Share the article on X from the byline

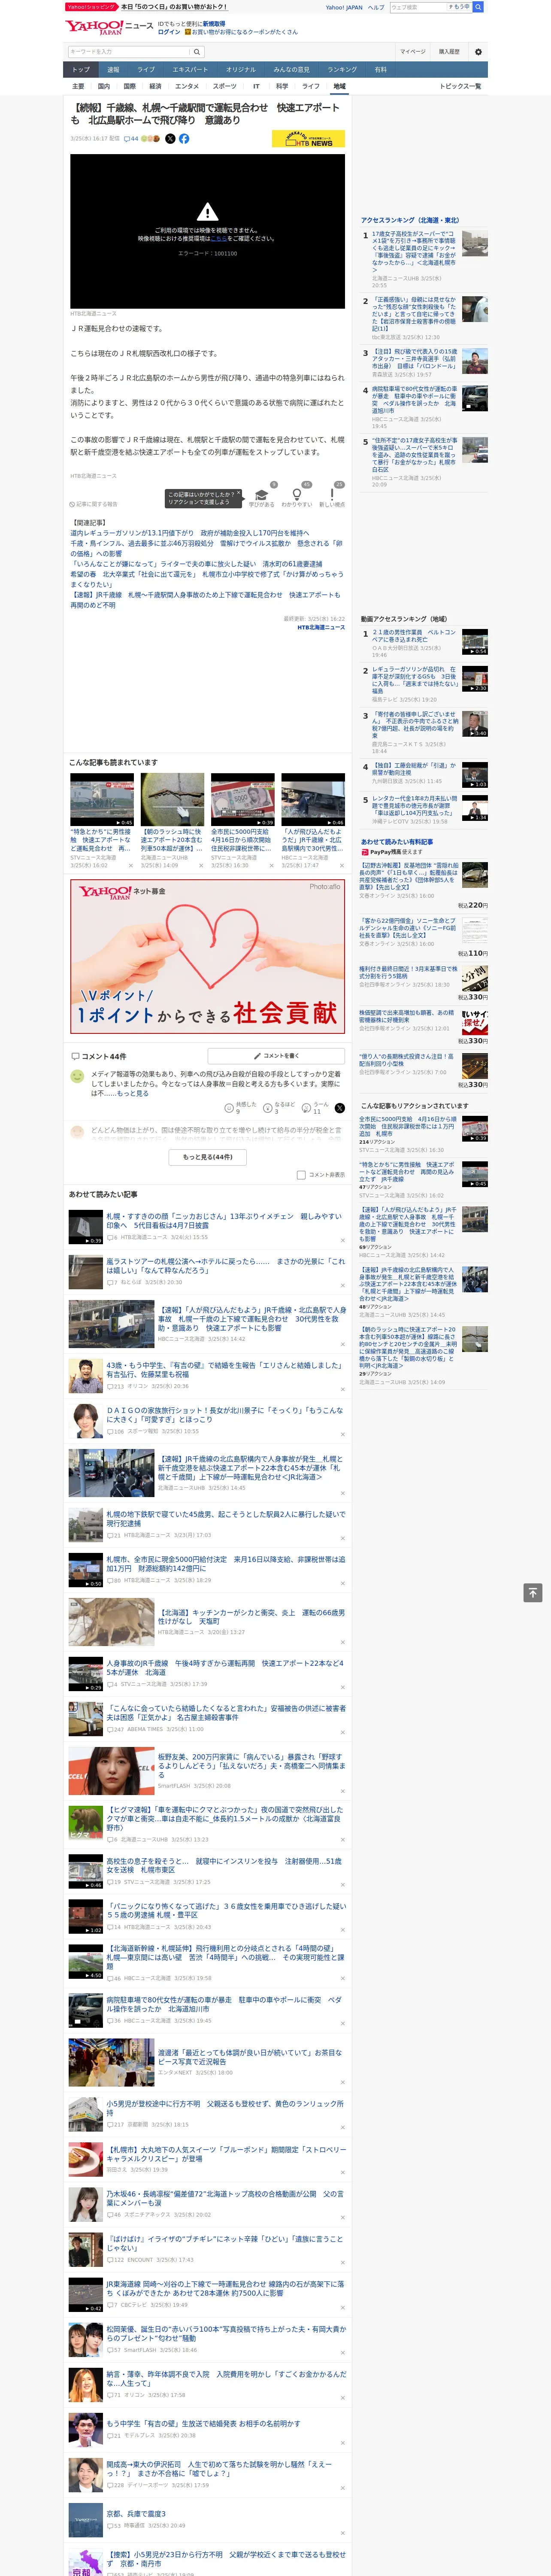click(x=170, y=139)
